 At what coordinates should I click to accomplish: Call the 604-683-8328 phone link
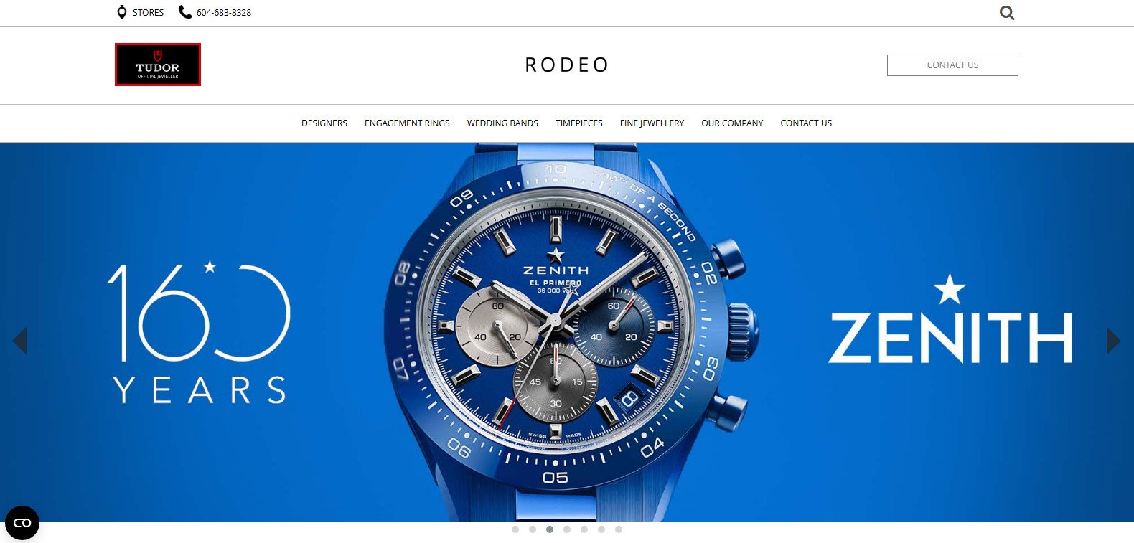(224, 13)
